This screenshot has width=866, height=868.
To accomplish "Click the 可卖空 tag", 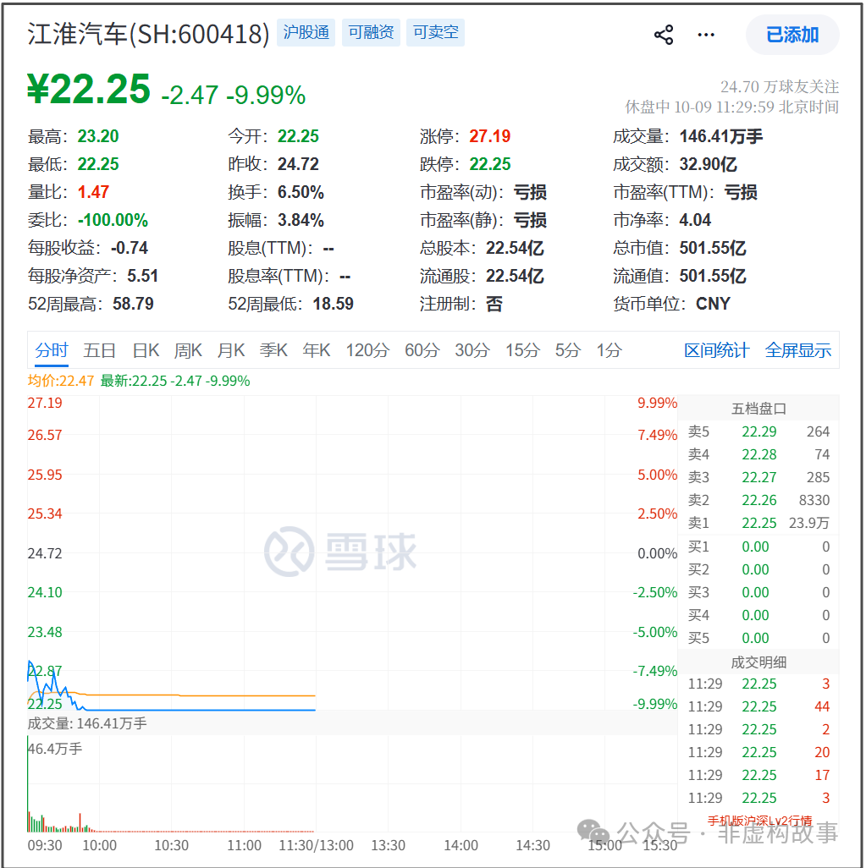I will [x=435, y=33].
